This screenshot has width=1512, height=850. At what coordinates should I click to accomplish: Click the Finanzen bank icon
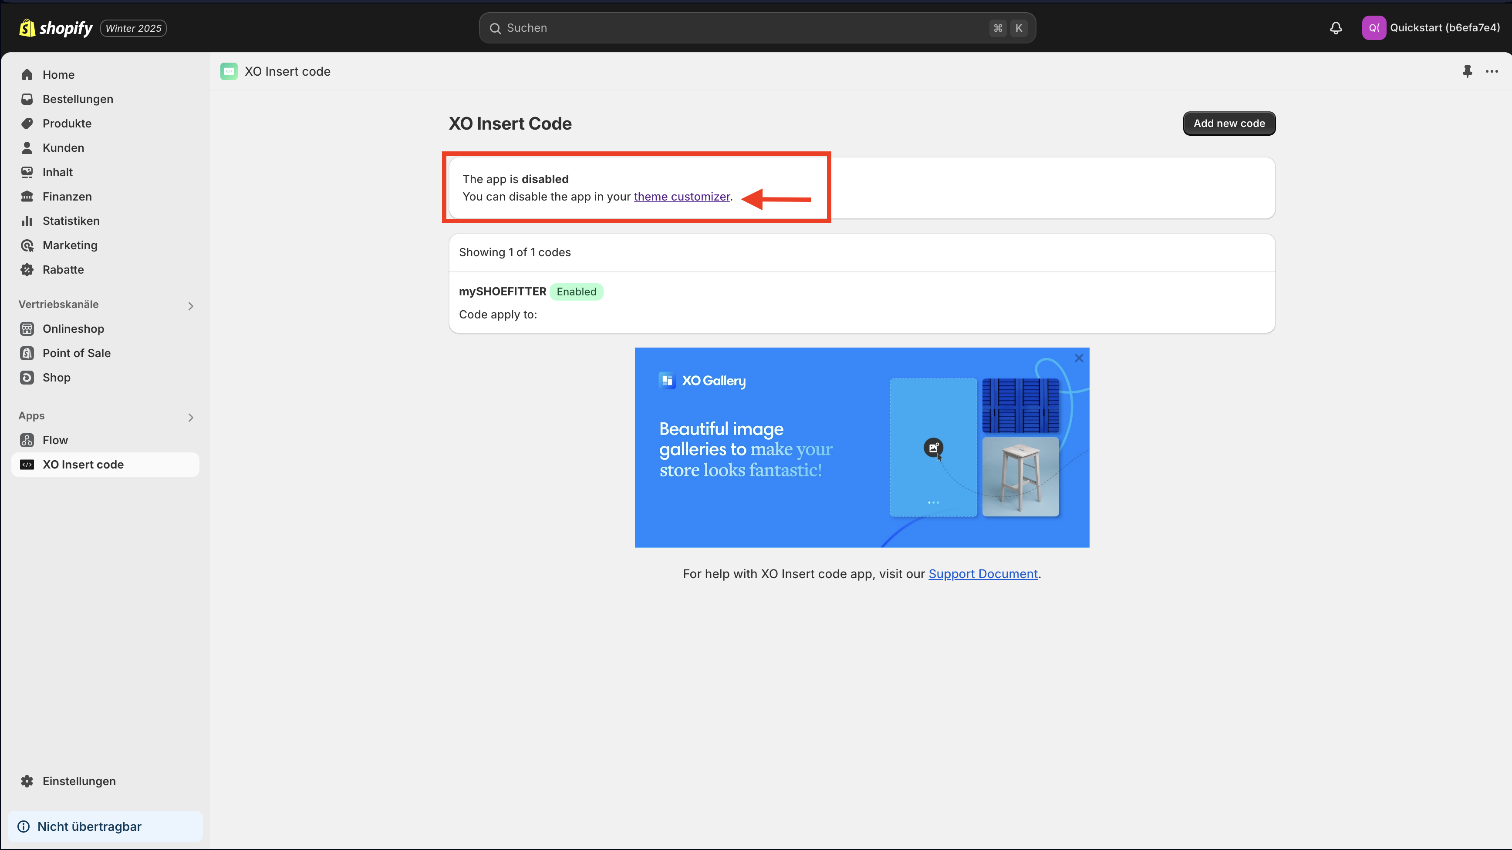[27, 196]
